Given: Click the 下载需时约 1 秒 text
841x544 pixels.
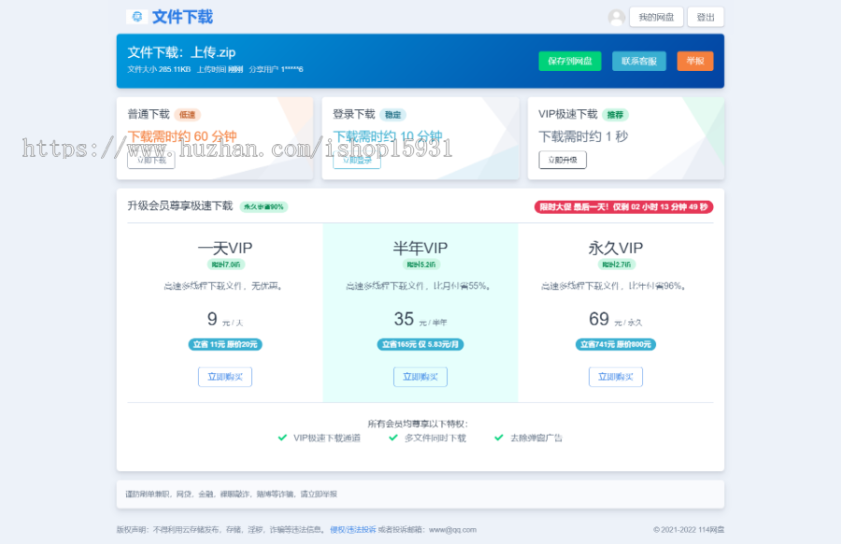Looking at the screenshot, I should (583, 136).
